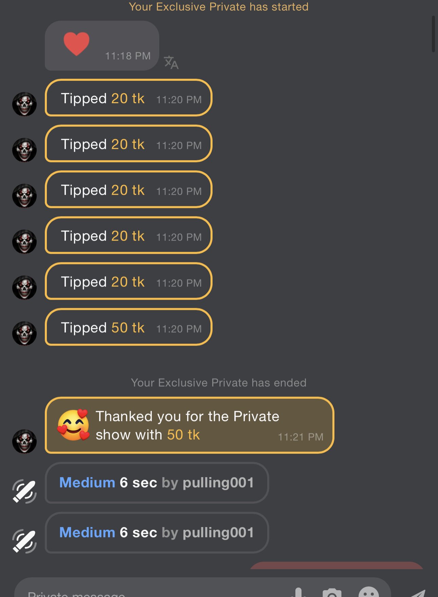Click the smiling hearts emoji in thank-you message
Viewport: 438px width, 597px height.
73,425
